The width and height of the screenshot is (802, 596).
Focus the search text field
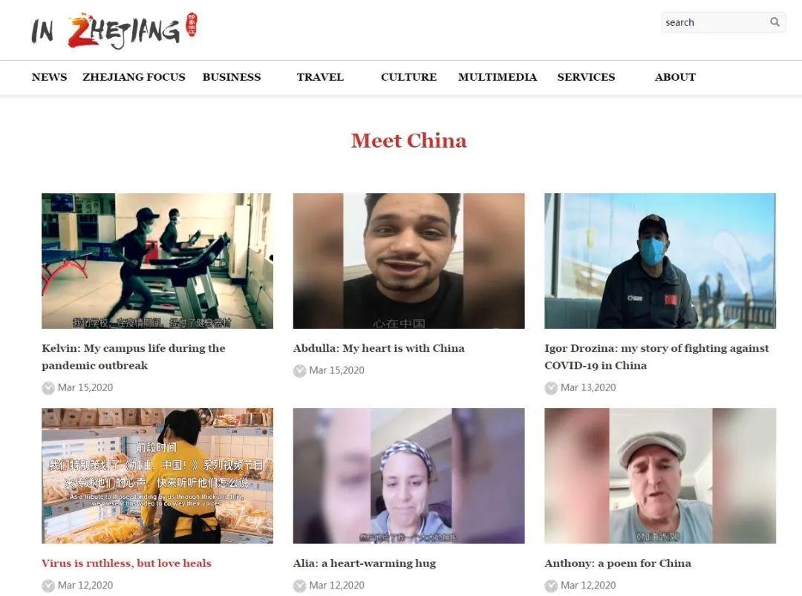tap(714, 22)
